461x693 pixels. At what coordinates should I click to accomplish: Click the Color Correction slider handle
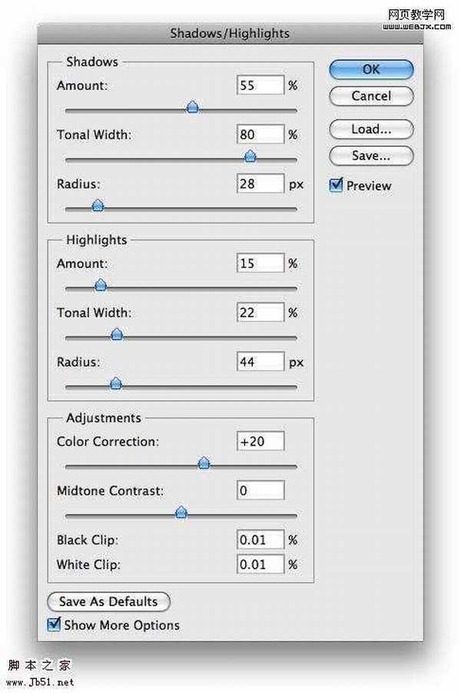[204, 463]
